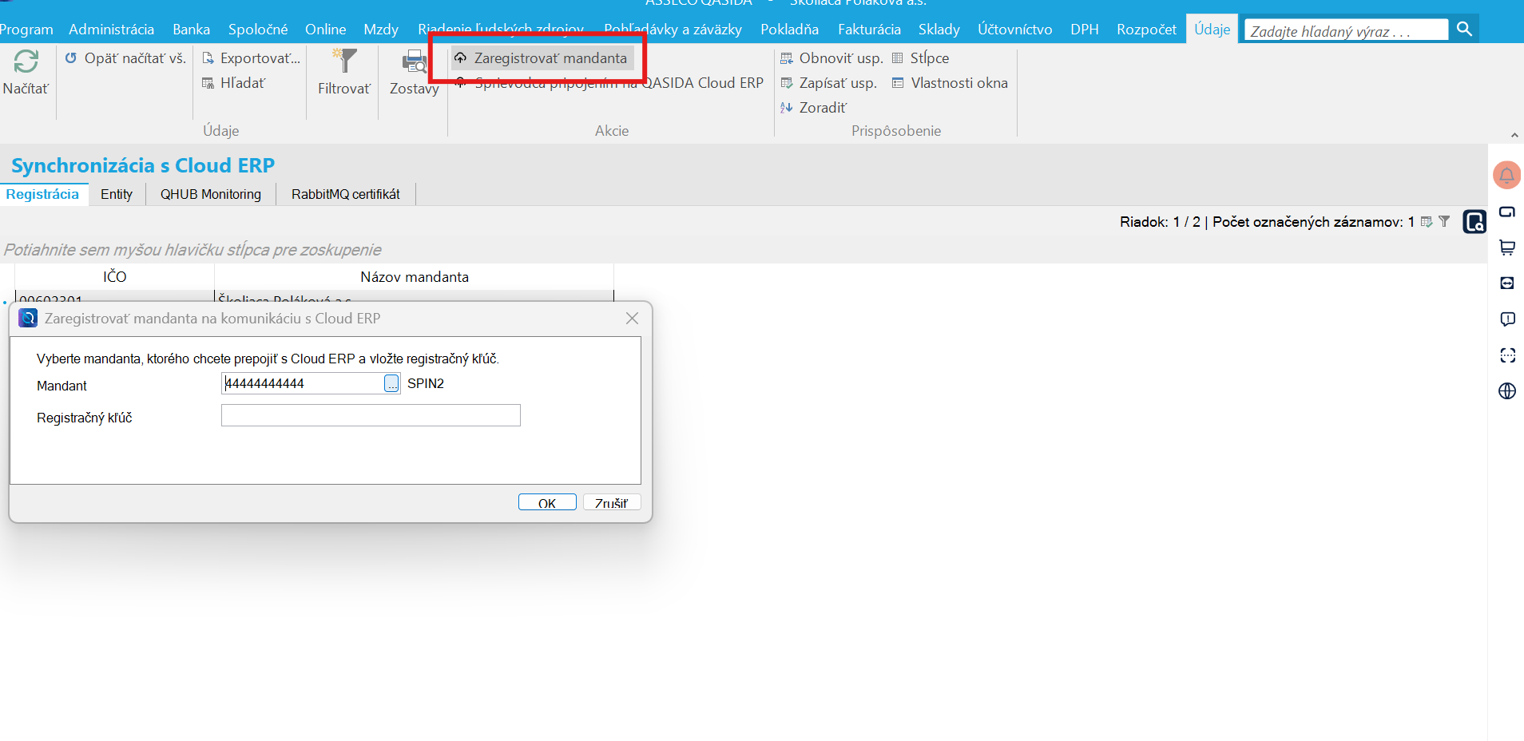Click the IČO column header
Screen dimensions: 1524x741
tap(114, 276)
